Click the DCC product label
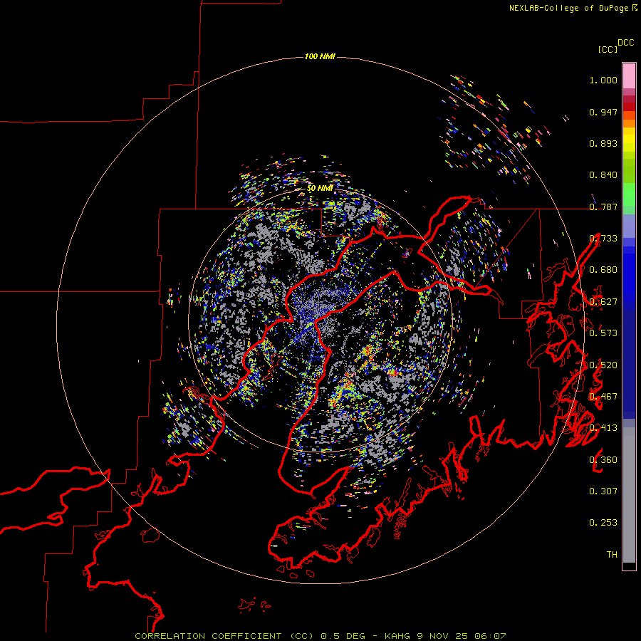Screen dimensions: 641x641 [x=626, y=43]
